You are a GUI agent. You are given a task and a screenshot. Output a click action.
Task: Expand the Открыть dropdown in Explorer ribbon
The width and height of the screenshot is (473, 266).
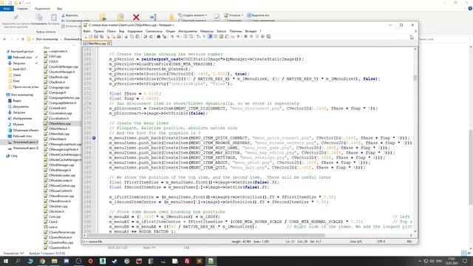click(x=234, y=15)
